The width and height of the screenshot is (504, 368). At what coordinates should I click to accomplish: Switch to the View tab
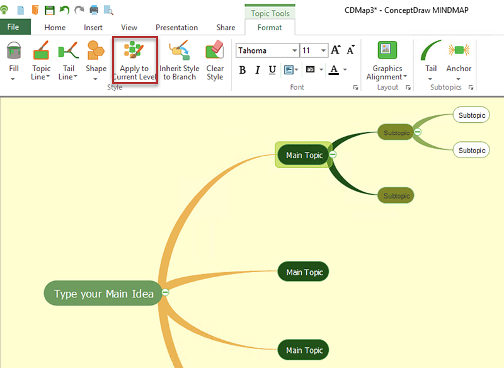(129, 28)
